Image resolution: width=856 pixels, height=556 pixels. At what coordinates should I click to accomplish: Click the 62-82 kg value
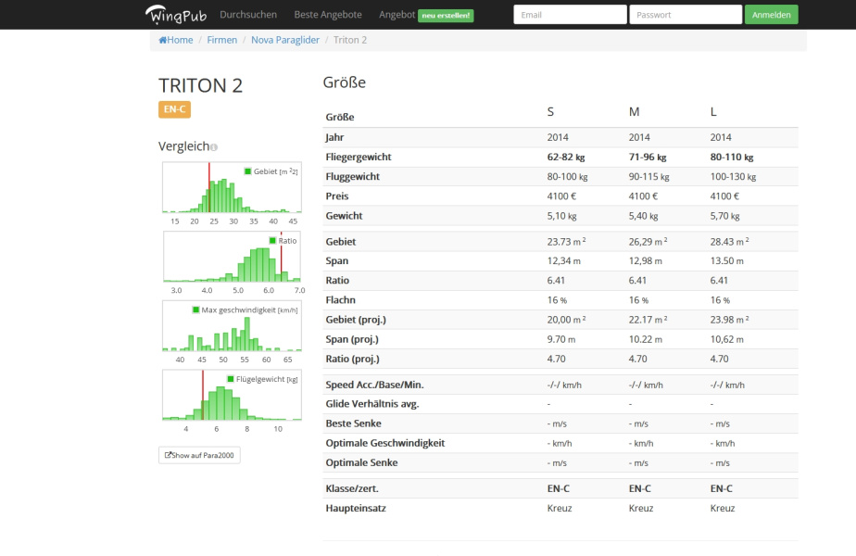point(565,157)
